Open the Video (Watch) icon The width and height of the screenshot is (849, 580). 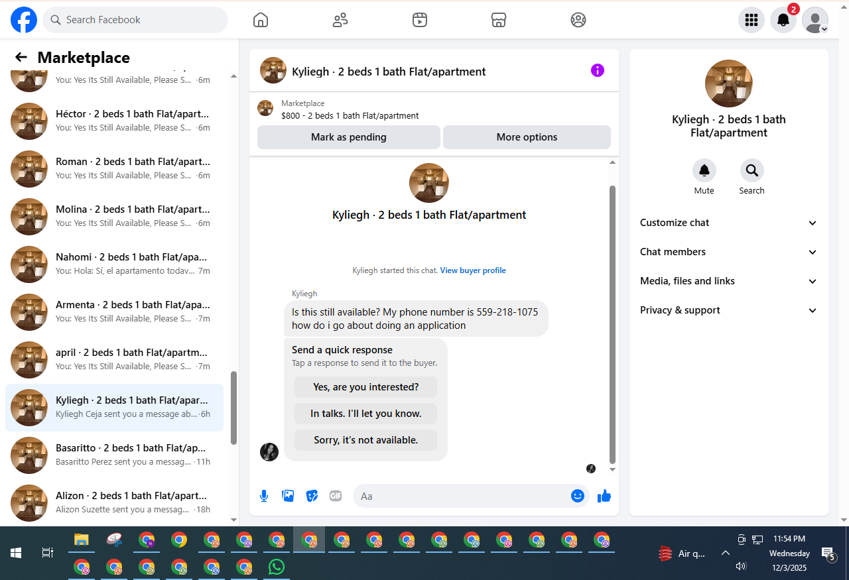click(x=419, y=20)
